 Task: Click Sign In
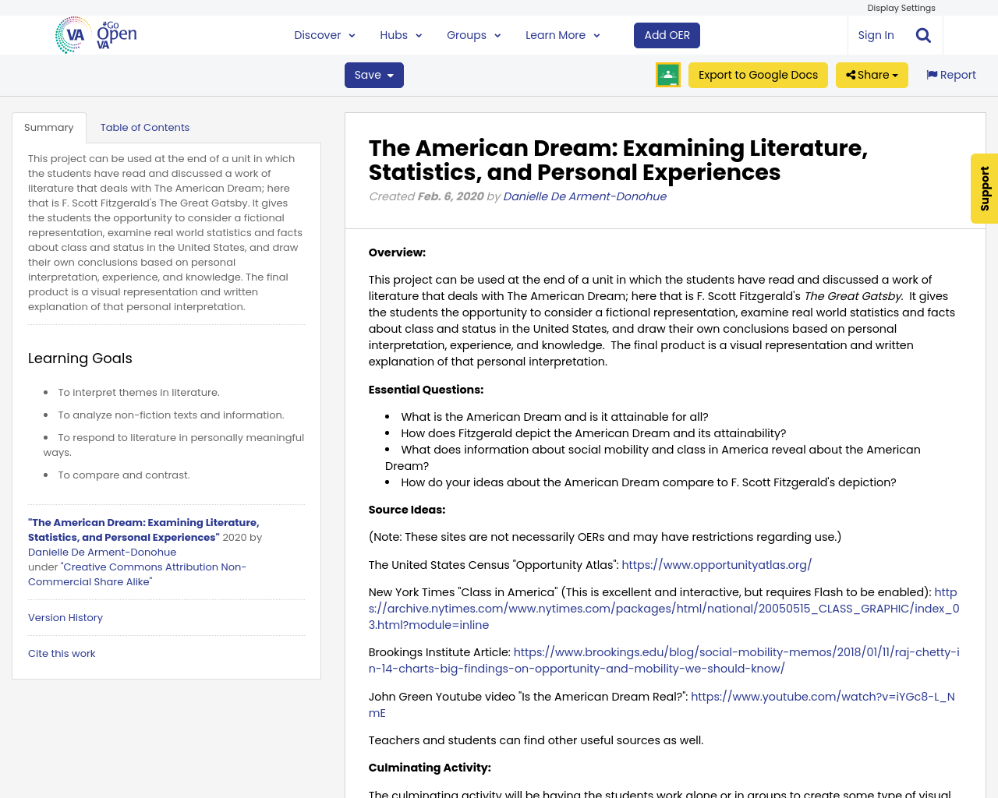click(876, 34)
